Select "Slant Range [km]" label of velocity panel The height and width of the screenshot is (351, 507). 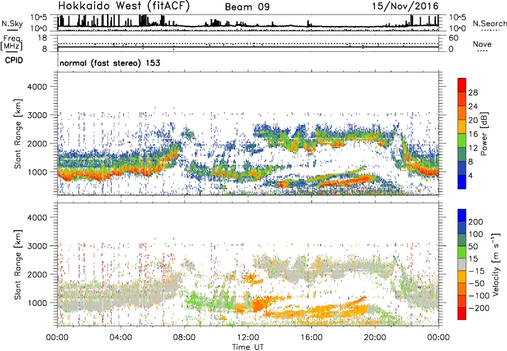click(x=18, y=265)
